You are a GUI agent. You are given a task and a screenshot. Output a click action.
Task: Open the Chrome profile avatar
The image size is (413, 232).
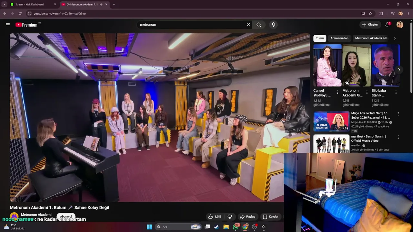click(400, 14)
